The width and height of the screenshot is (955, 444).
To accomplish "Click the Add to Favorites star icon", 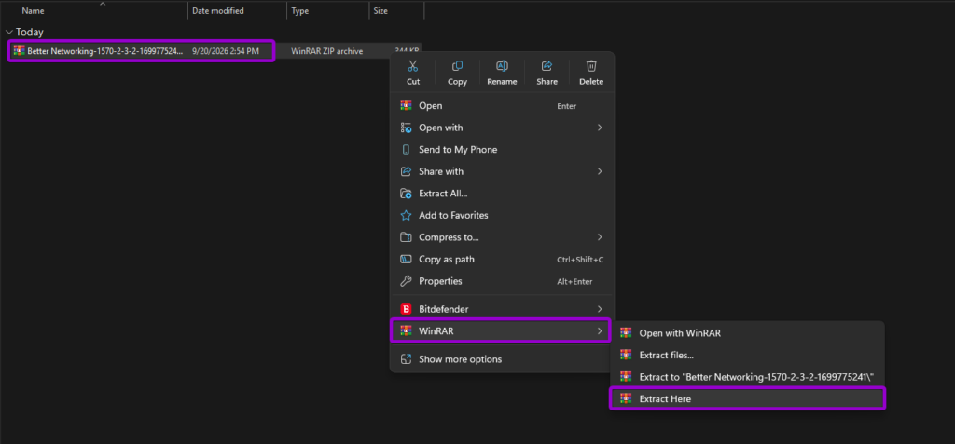I will (x=406, y=215).
